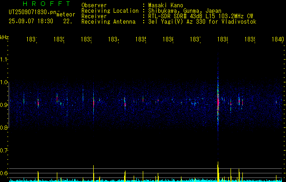The image size is (286, 182).
Task: Click the number 22. beside the time stamp
Action: click(x=68, y=21)
